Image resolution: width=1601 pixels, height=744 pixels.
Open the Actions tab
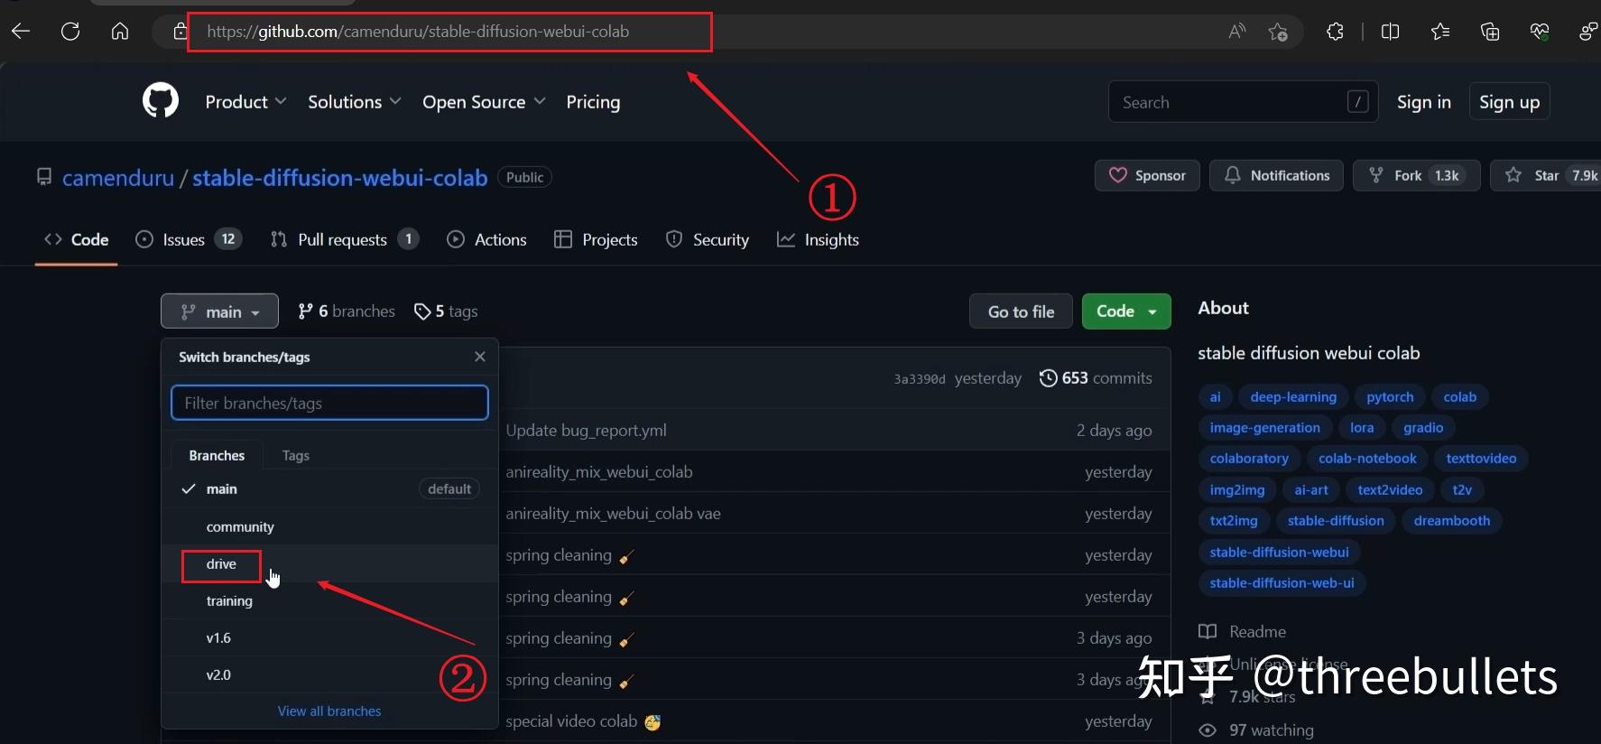point(487,239)
